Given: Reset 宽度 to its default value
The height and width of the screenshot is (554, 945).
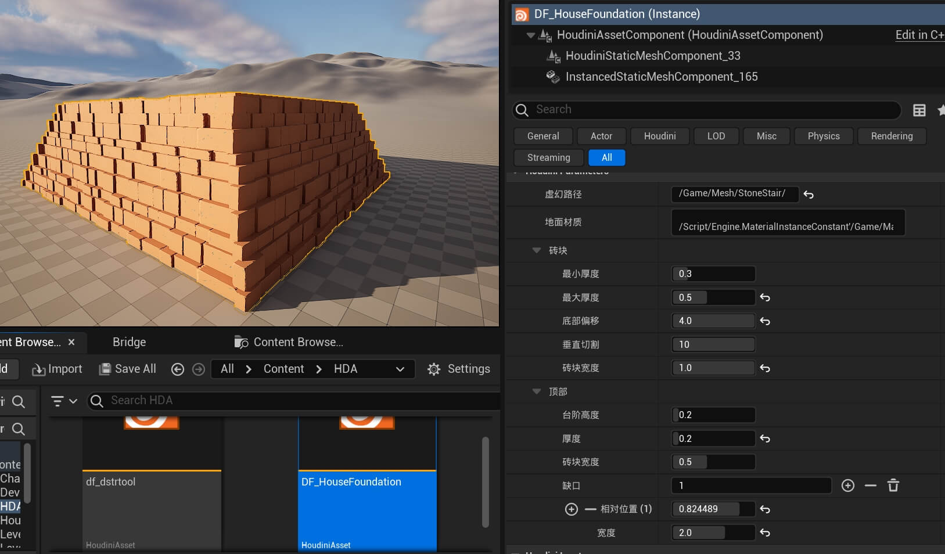Looking at the screenshot, I should pos(765,533).
